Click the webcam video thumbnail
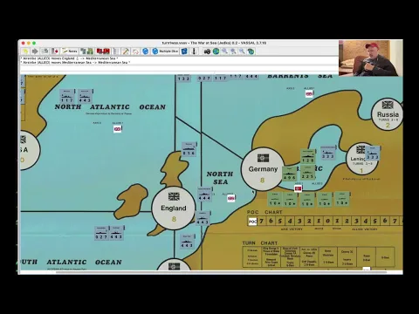 [371, 58]
